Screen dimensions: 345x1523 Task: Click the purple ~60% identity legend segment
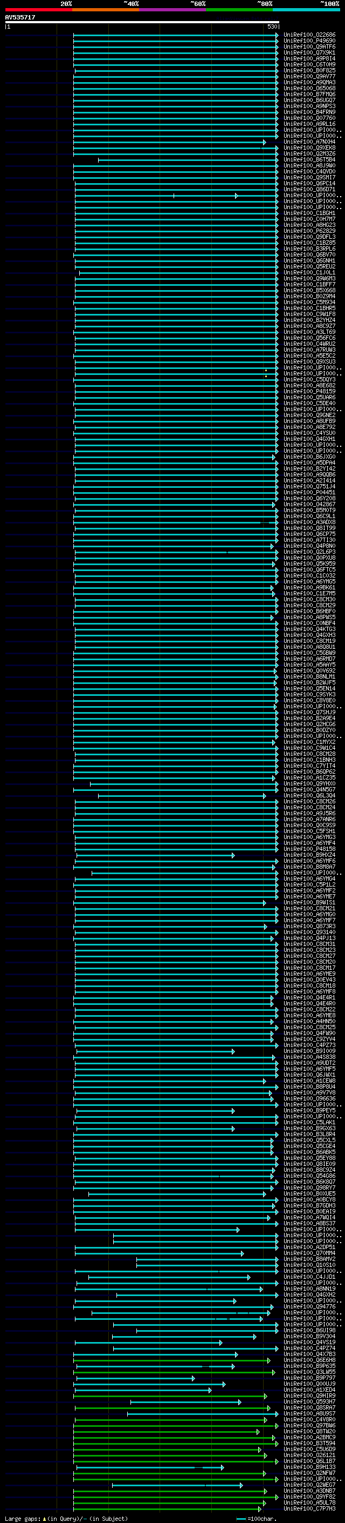(x=173, y=10)
